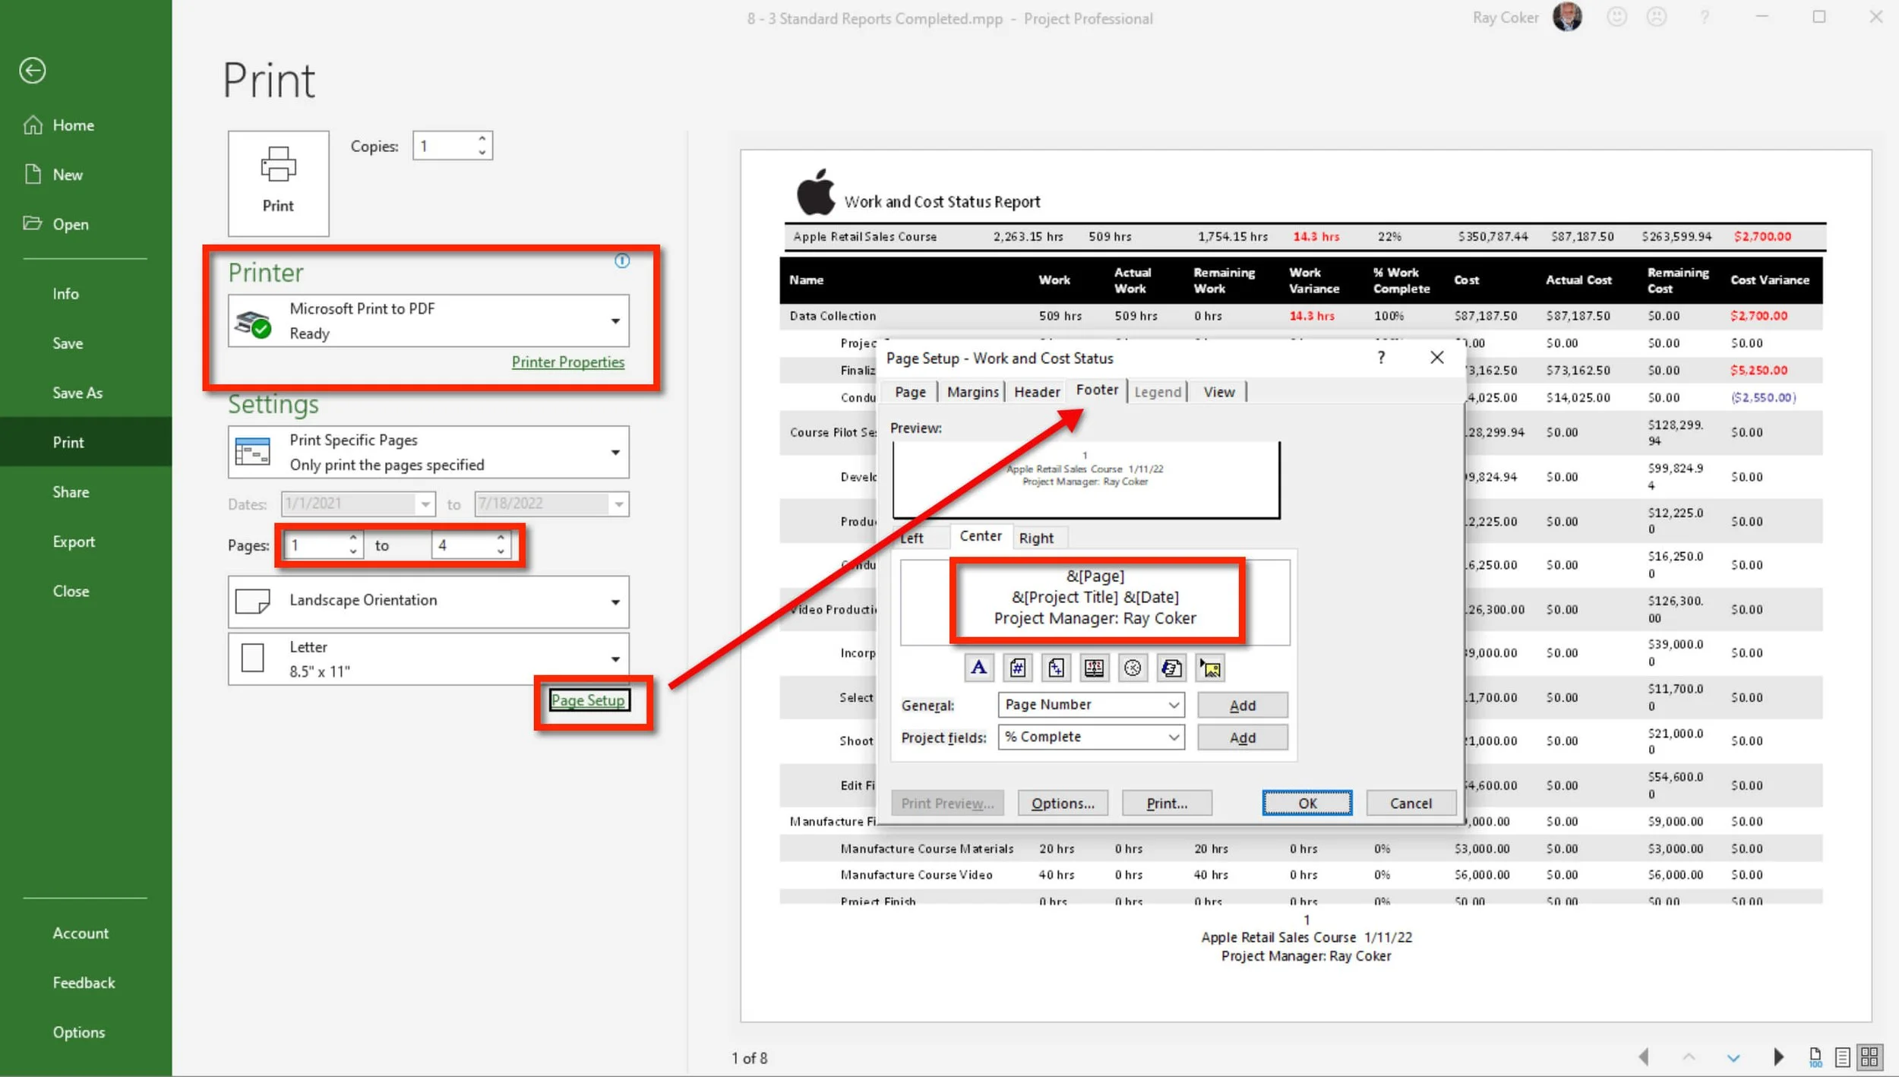
Task: Close the Page Setup dialog
Action: pos(1436,358)
